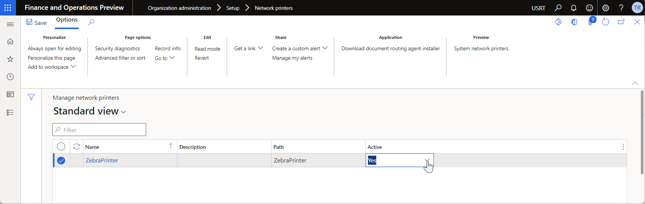Show the filter pane funnel icon
645x204 pixels.
click(x=31, y=97)
